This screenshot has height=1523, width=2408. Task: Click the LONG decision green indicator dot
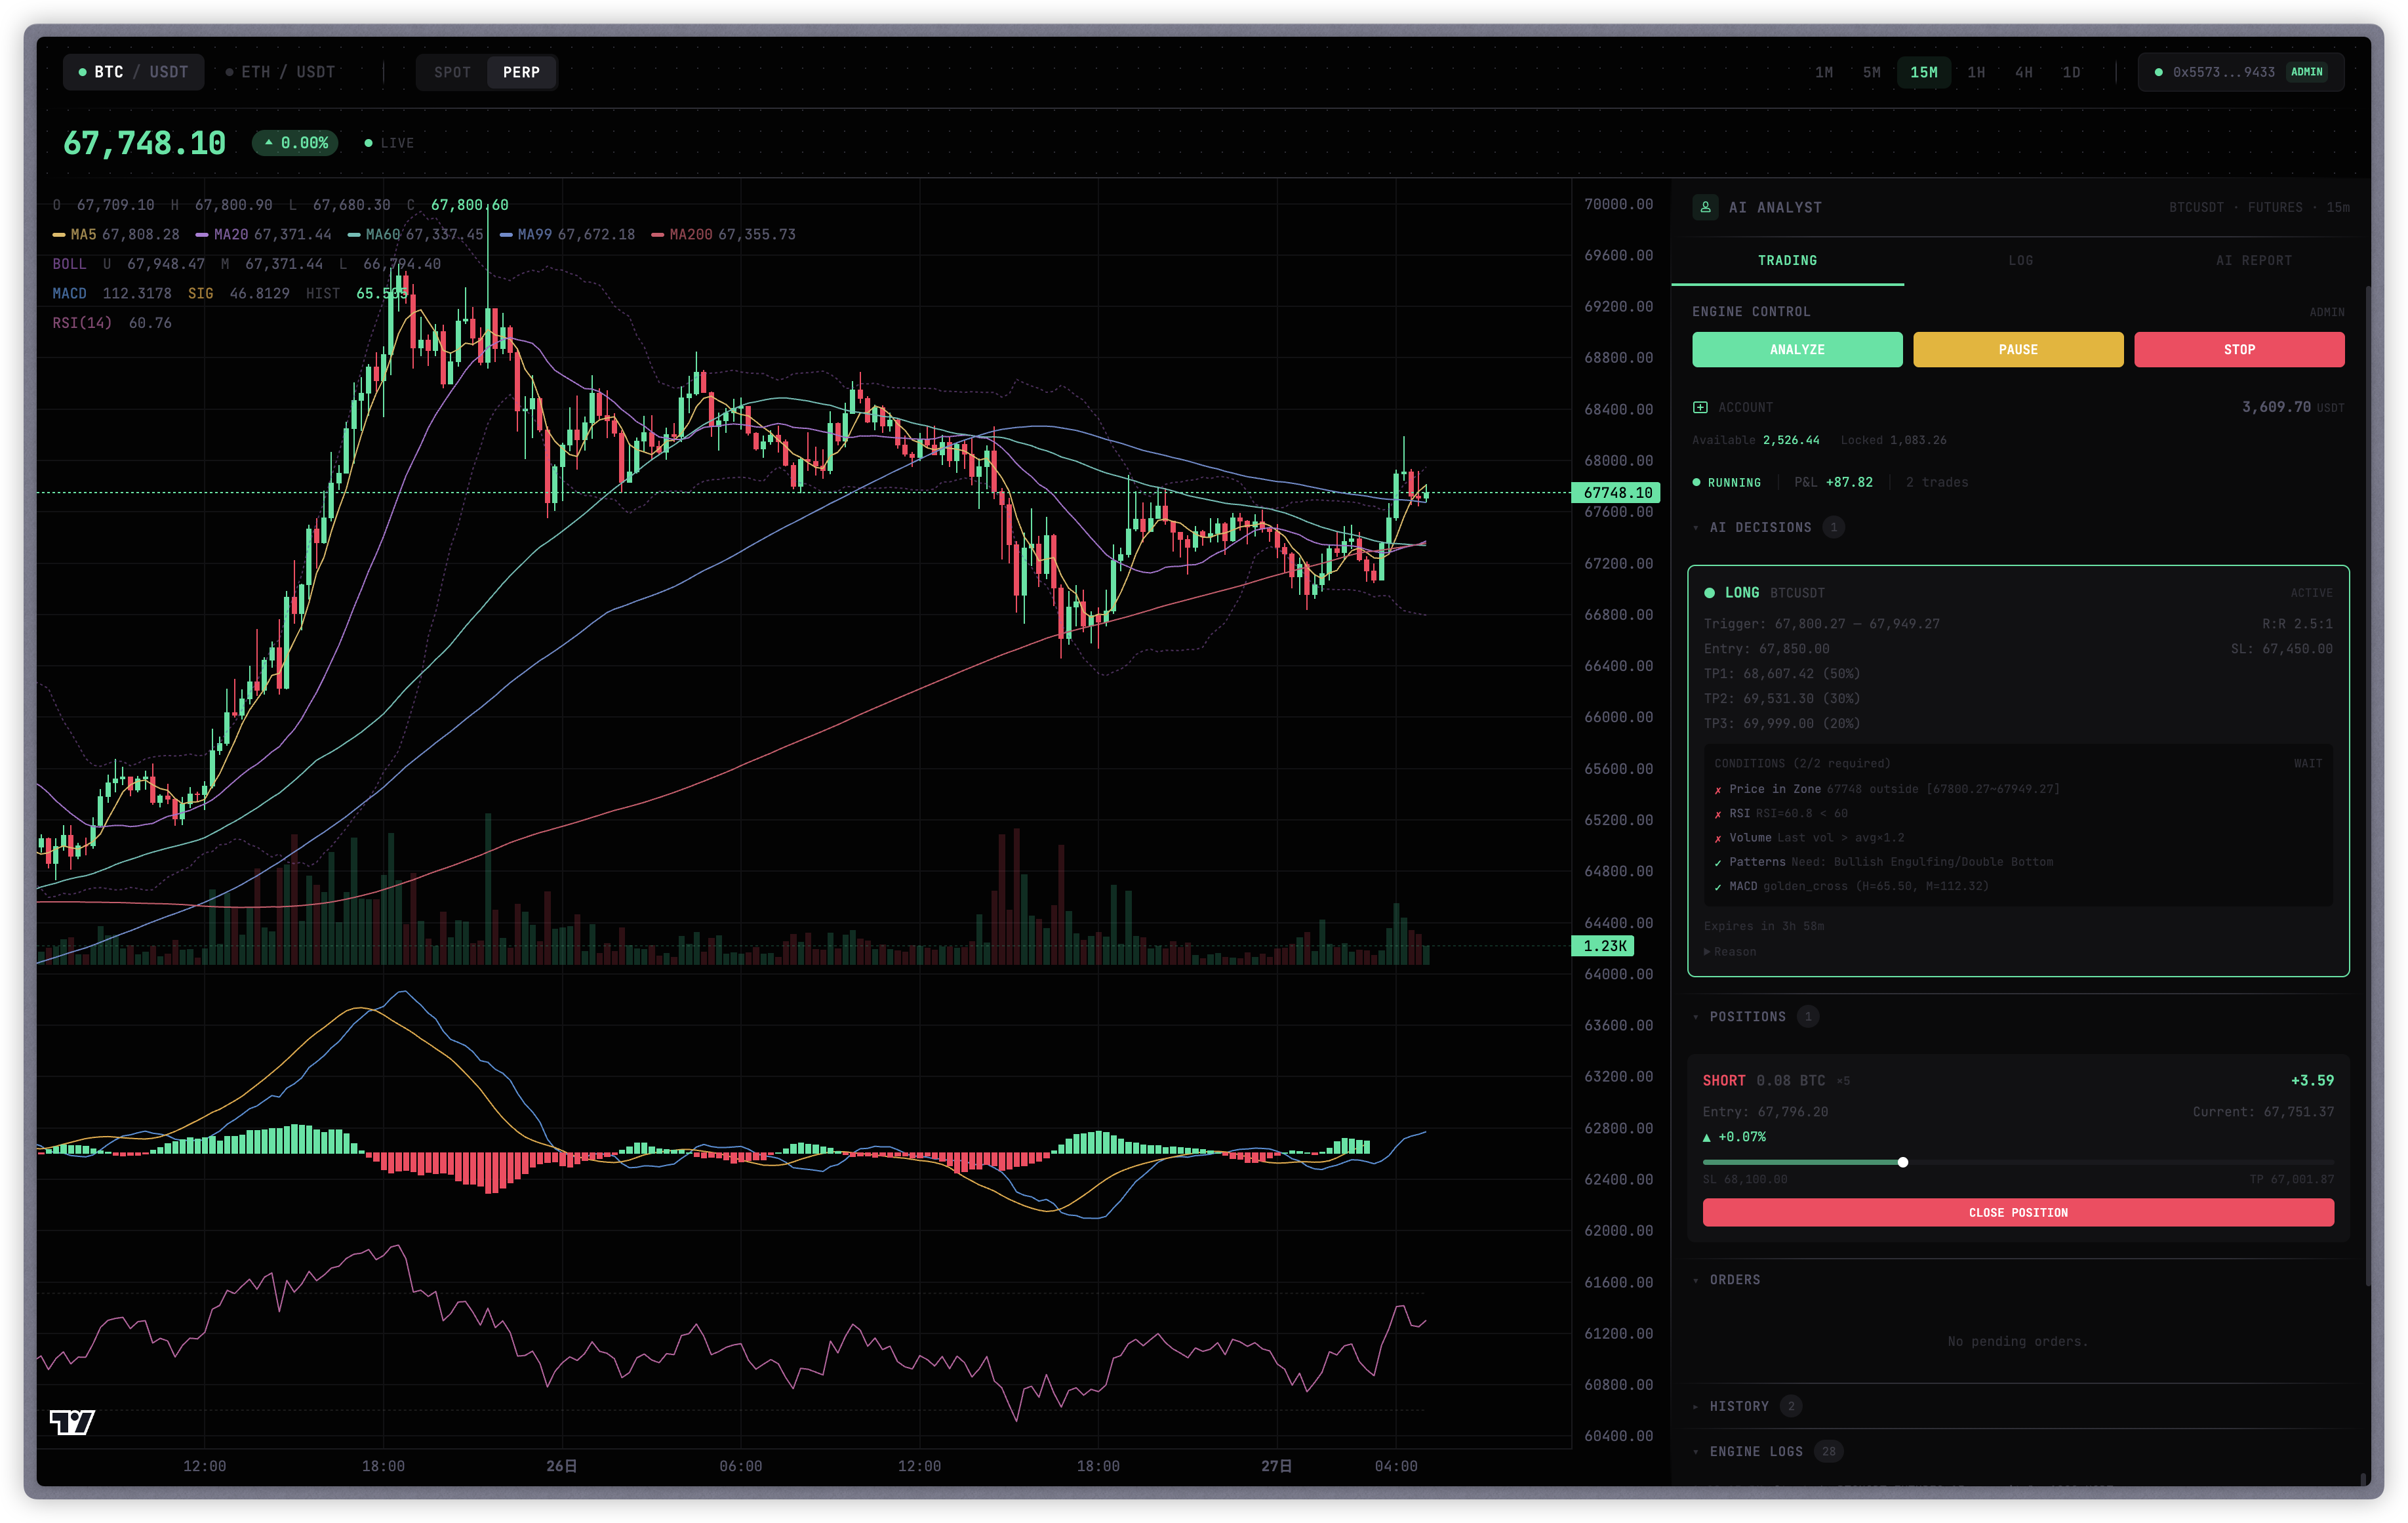click(1709, 593)
